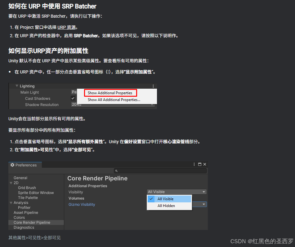295x247 pixels.
Task: Select the Analysis category
Action: coord(21,203)
